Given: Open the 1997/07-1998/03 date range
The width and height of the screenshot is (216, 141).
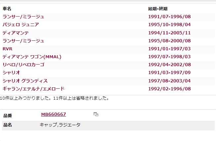Looking at the screenshot, I should coord(170,57).
